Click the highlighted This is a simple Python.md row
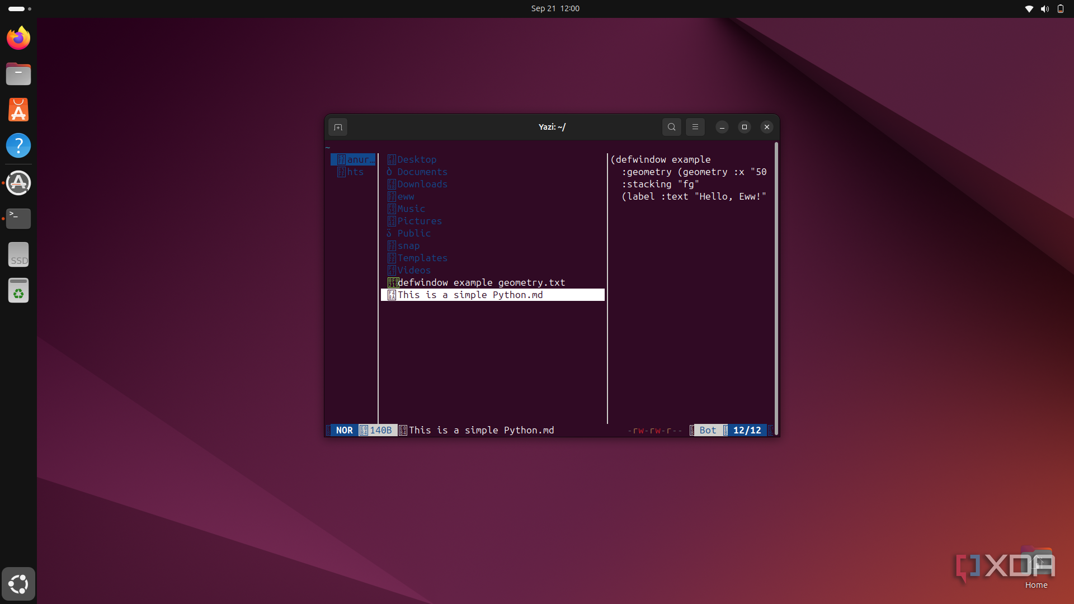 (492, 295)
